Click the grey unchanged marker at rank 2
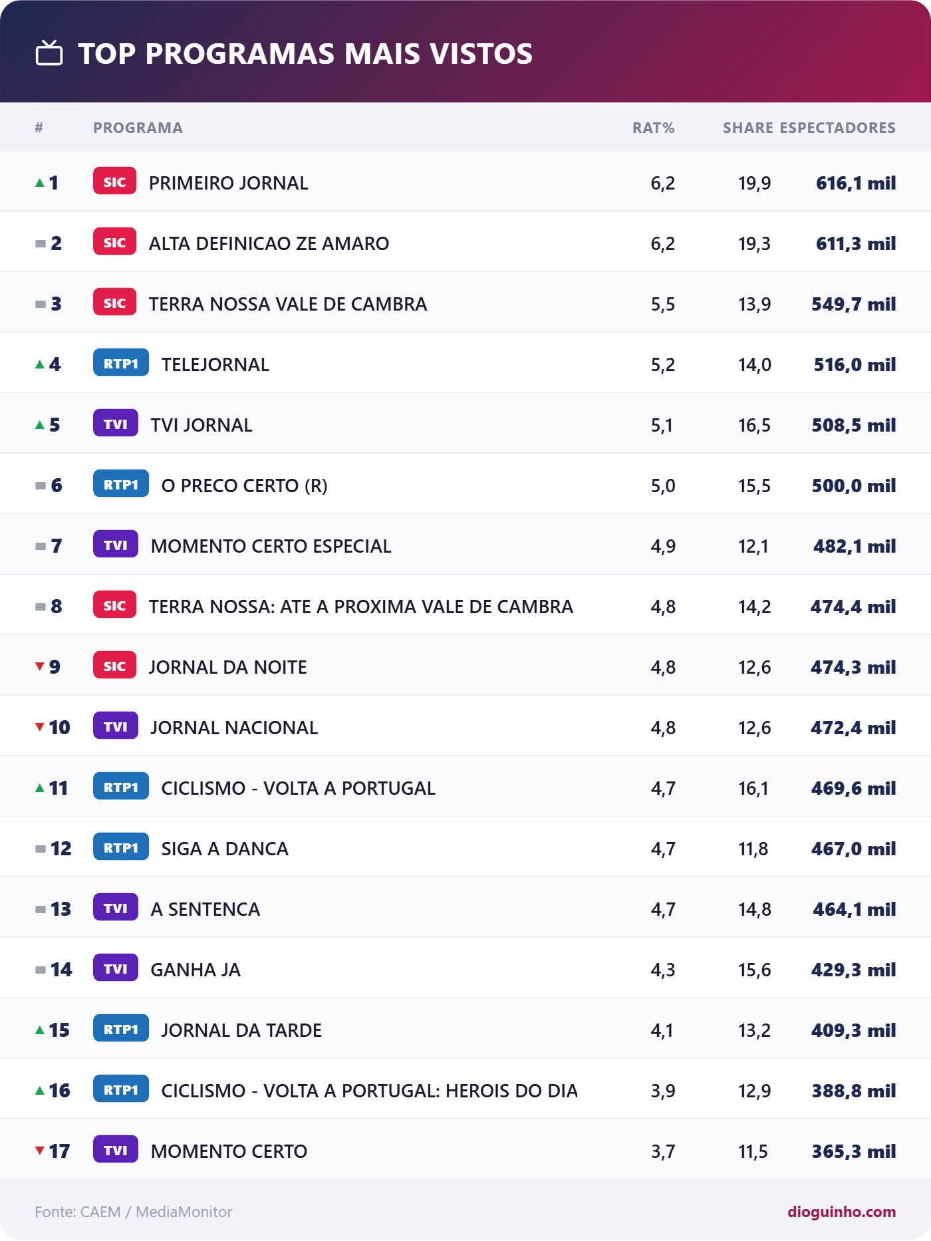 [x=41, y=243]
